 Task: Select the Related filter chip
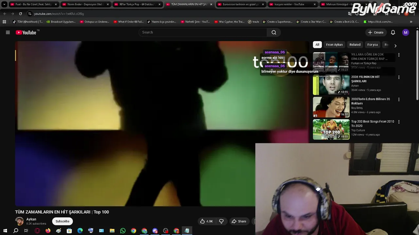[355, 45]
